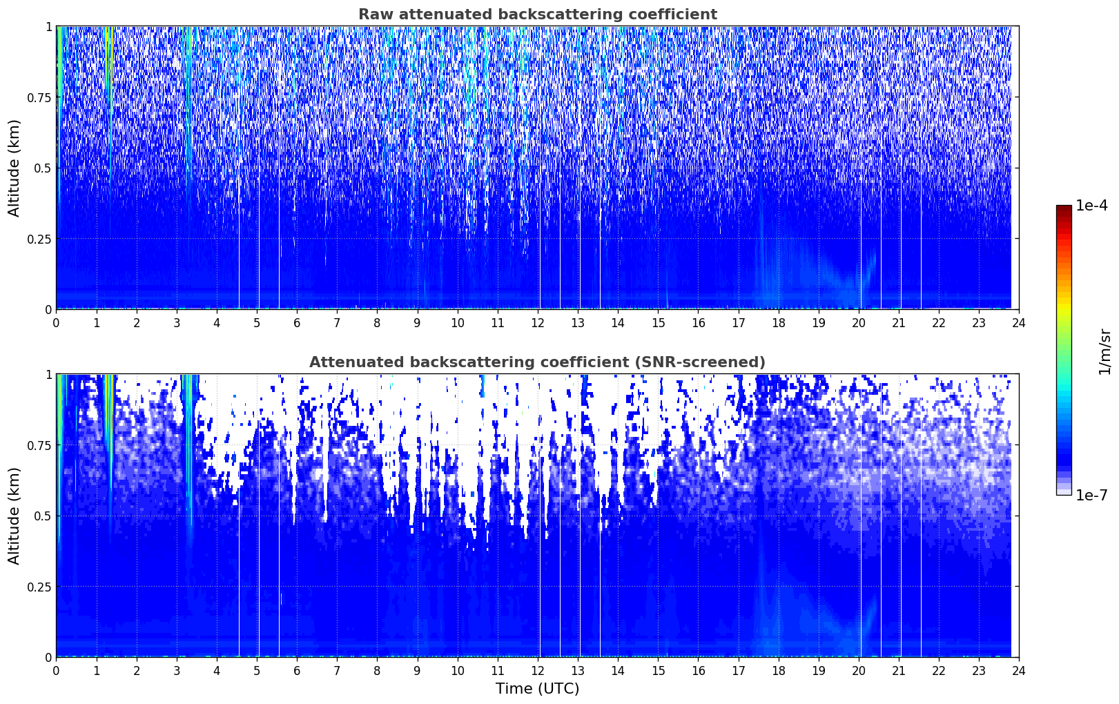Screen dimensions: 1119x704
Task: Click the '1e-7' colorbar minimum label
Action: pyautogui.click(x=1091, y=495)
